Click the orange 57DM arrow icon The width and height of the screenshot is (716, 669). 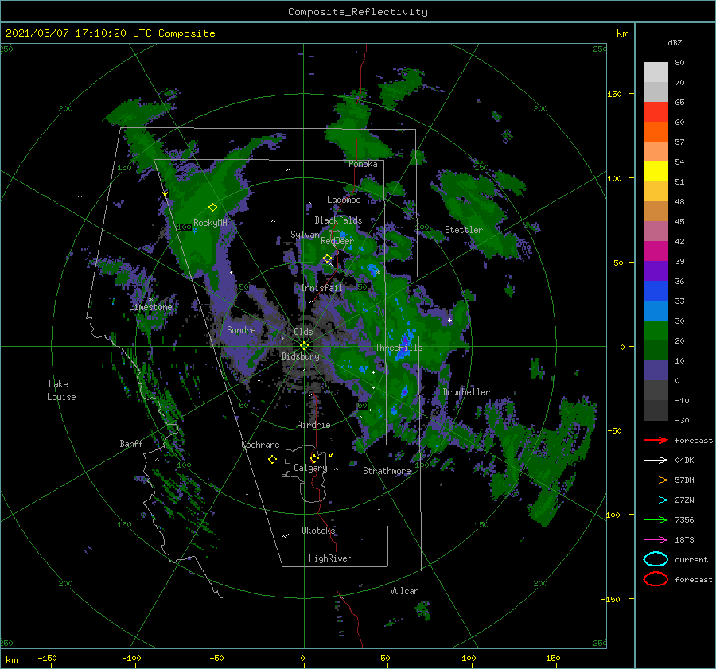coord(656,480)
